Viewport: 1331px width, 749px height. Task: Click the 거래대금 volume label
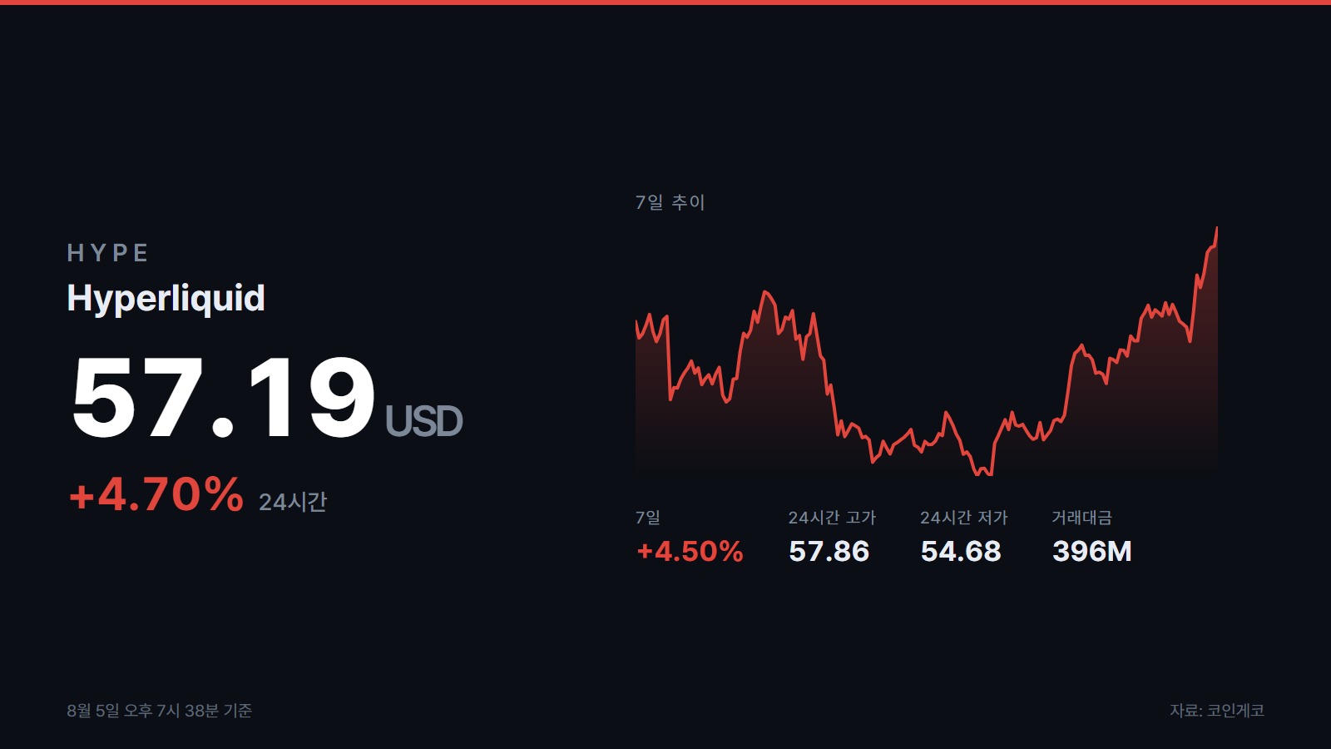click(1081, 518)
